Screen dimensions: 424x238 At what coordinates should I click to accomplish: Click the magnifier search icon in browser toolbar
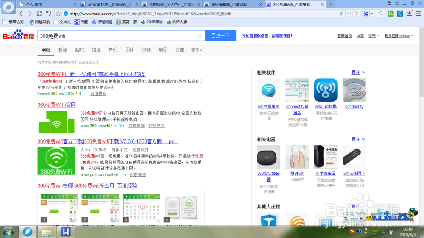click(381, 14)
